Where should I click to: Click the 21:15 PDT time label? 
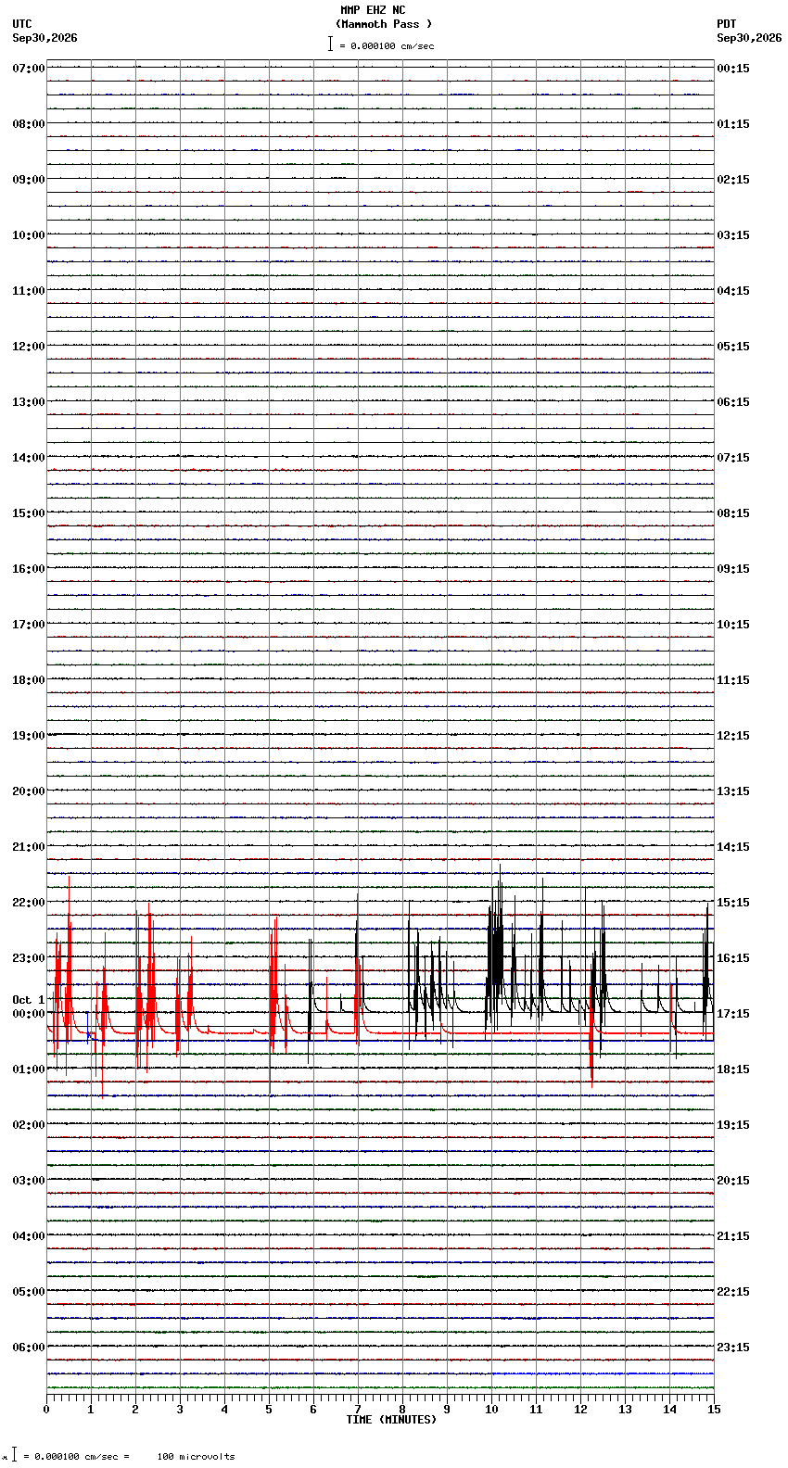(x=733, y=1236)
